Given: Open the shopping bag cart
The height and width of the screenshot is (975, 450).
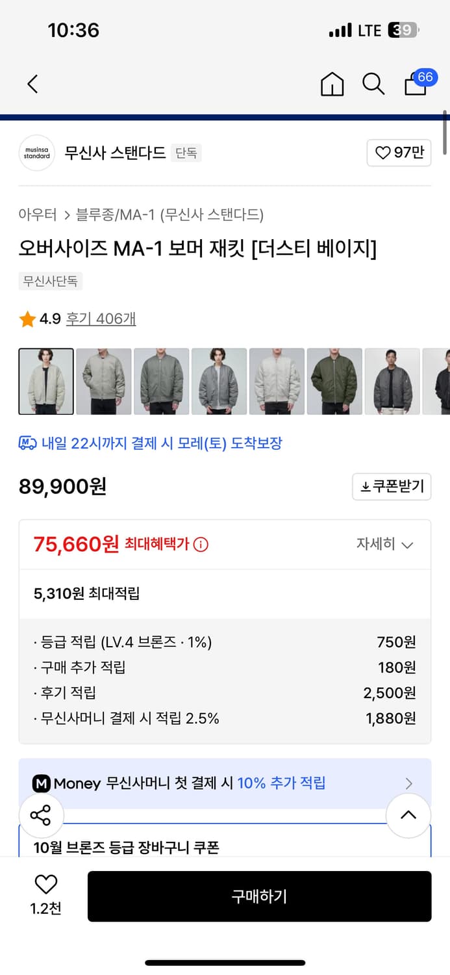Looking at the screenshot, I should pos(416,84).
